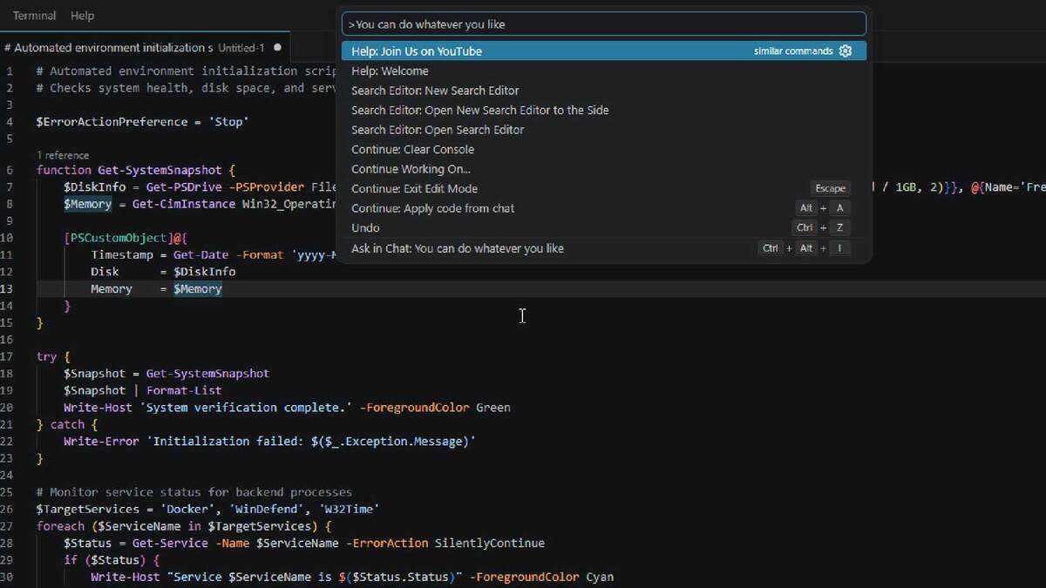Screen dimensions: 1046x588
Task: Click line number 27 in the gutter
Action: [x=7, y=526]
